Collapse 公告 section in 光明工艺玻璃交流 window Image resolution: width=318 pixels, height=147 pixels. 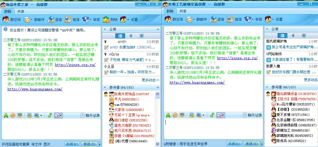[267, 29]
